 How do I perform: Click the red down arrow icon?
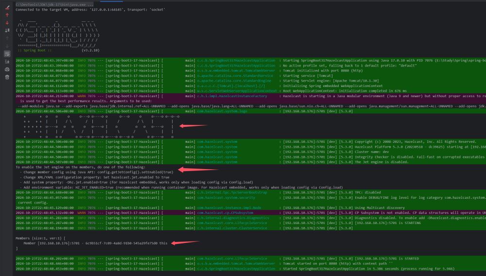(x=7, y=23)
